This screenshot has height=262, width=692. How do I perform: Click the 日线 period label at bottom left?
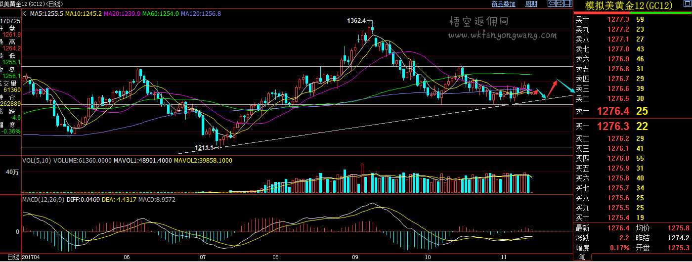pyautogui.click(x=12, y=257)
